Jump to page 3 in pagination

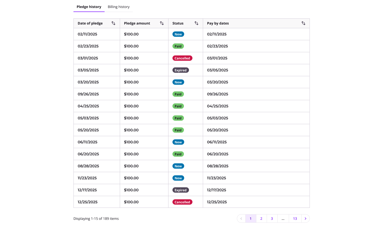click(x=272, y=218)
